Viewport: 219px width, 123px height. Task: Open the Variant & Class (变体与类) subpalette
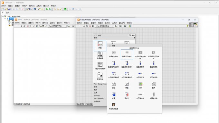pyautogui.click(x=100, y=75)
